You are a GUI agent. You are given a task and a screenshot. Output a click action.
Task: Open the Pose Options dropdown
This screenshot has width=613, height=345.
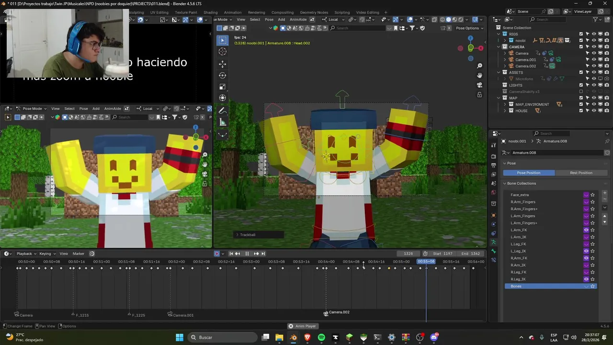[470, 28]
